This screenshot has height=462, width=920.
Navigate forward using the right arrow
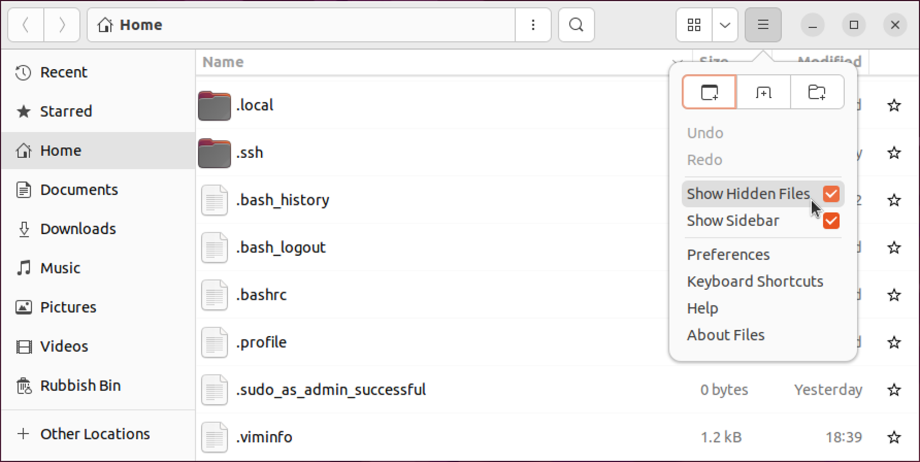pyautogui.click(x=61, y=25)
